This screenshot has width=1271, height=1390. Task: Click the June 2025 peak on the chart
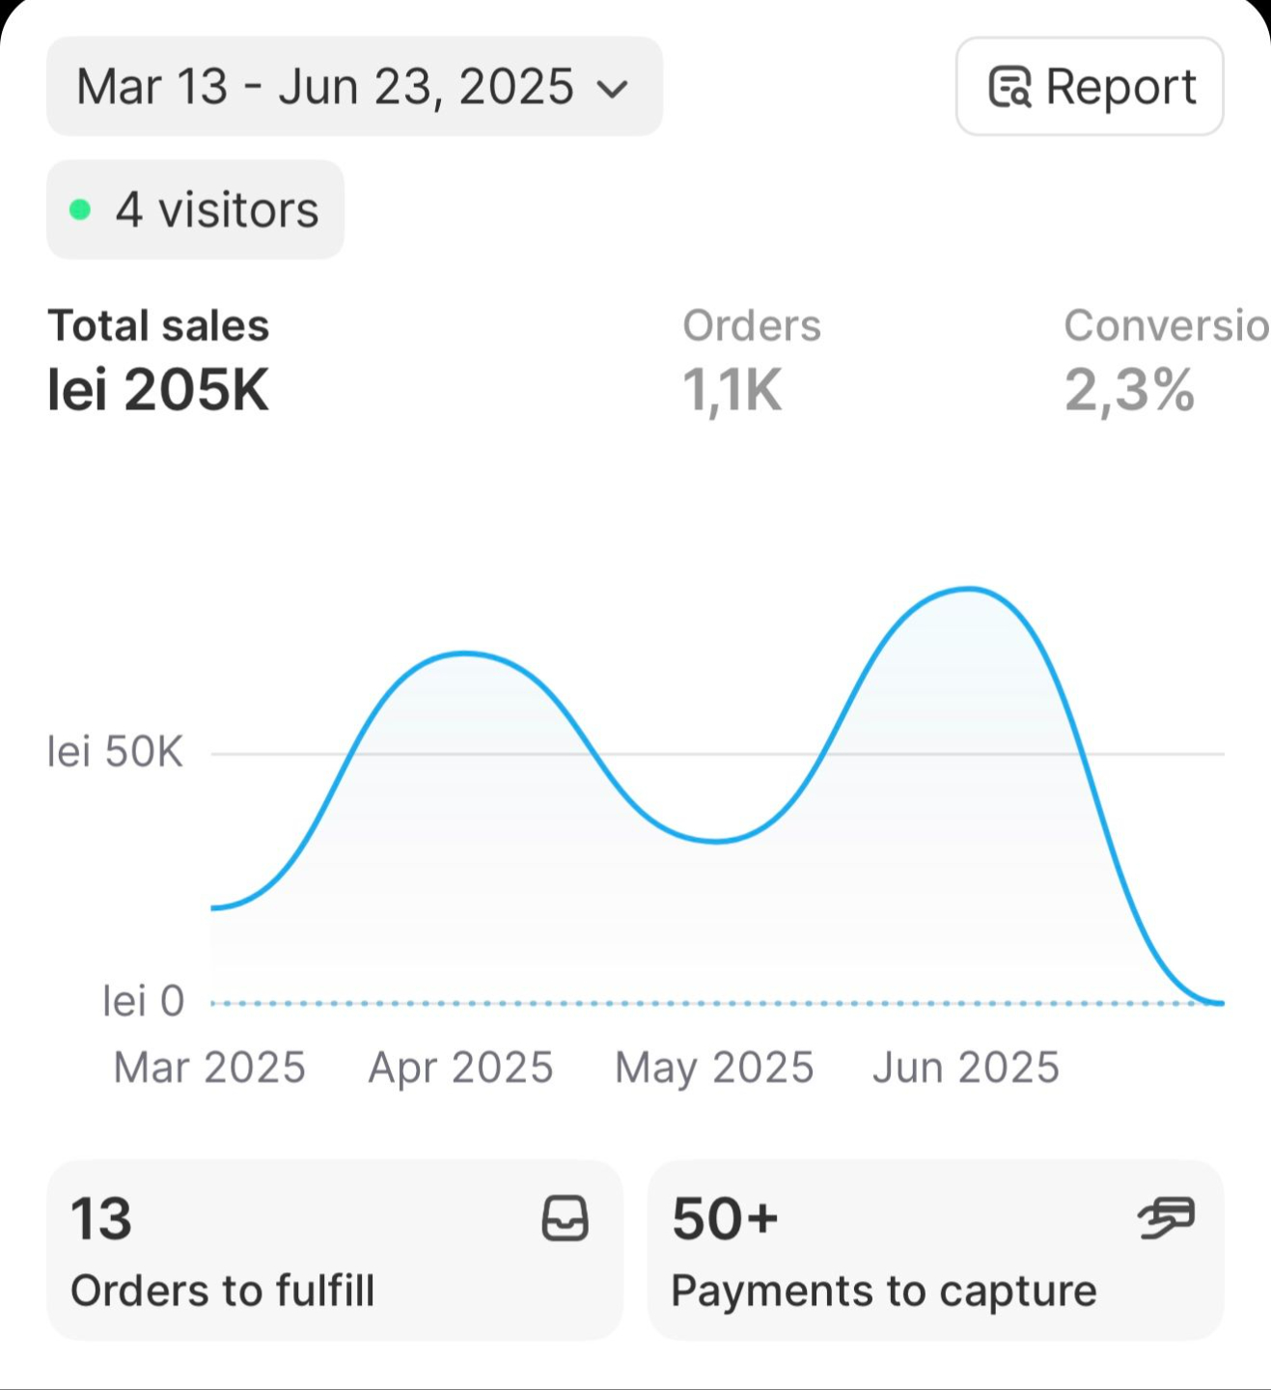click(968, 589)
